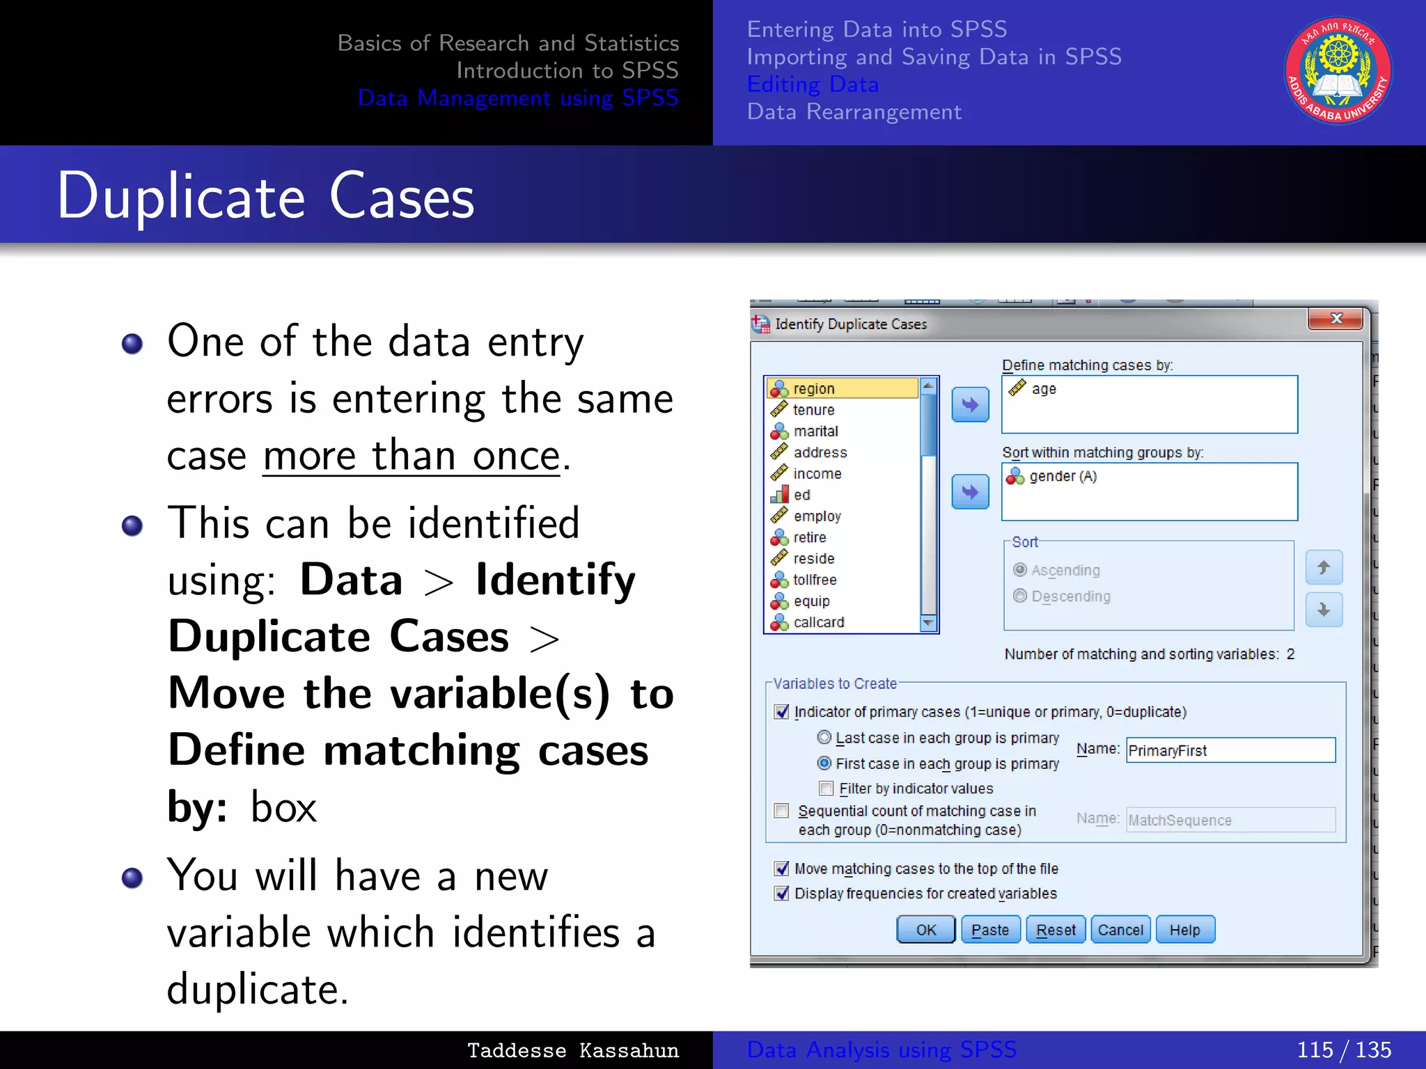Screen dimensions: 1426x1069
Task: Click the Taddesse Kassahun author footer
Action: 572,1050
